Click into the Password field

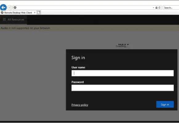(x=123, y=88)
